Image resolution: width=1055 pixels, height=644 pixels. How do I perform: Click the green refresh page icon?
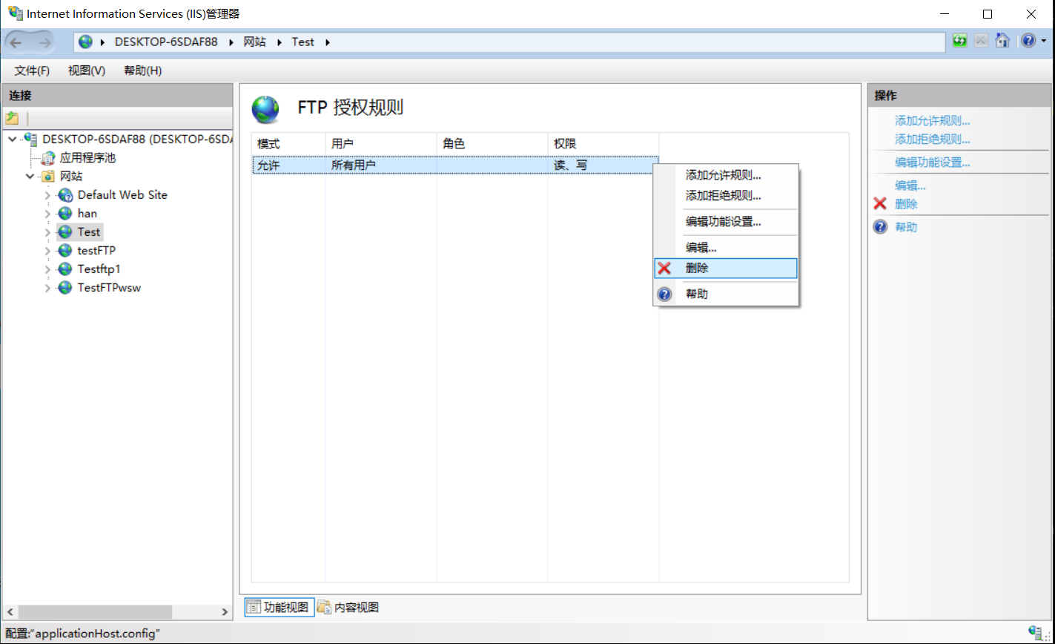(960, 42)
